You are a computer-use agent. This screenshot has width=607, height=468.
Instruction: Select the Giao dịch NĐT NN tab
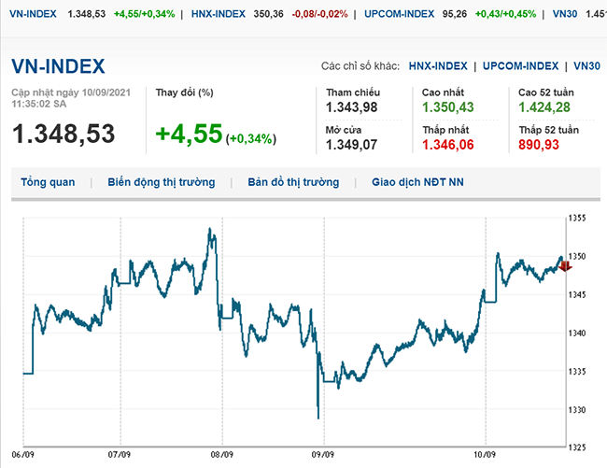[x=417, y=182]
